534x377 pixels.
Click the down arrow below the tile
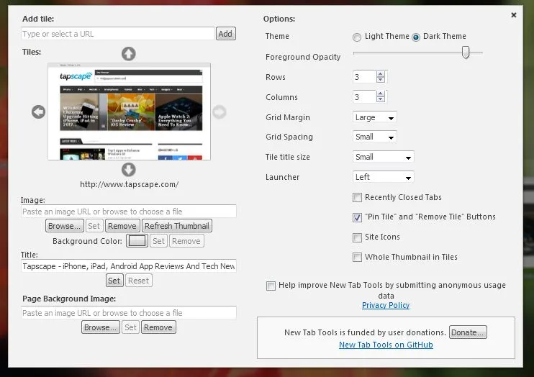pyautogui.click(x=128, y=170)
